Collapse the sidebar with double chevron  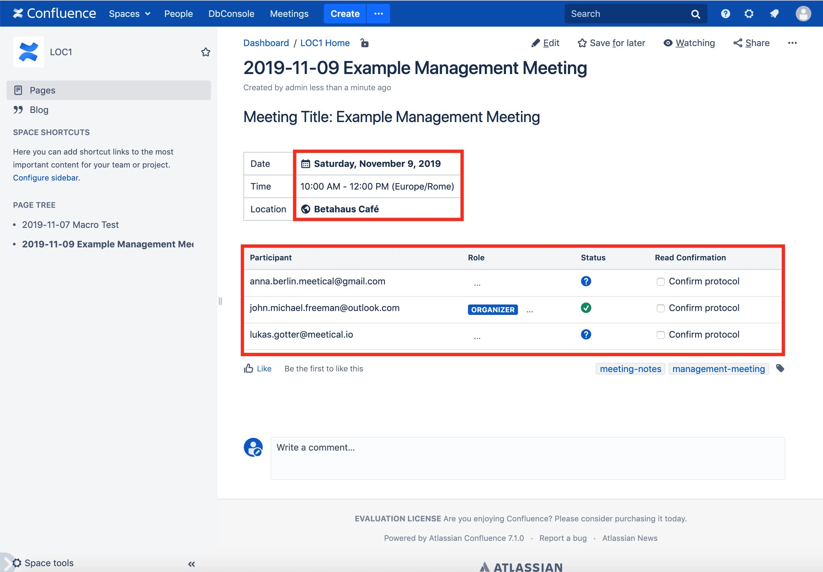[191, 564]
